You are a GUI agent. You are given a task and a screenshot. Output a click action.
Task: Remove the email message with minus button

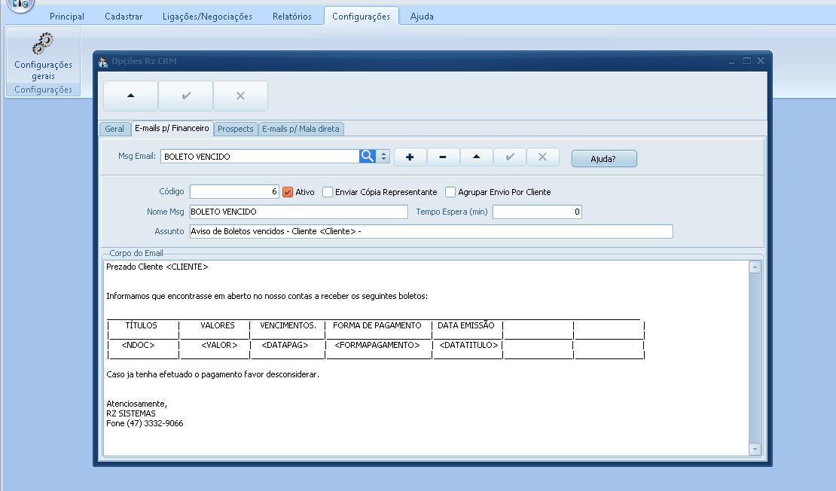coord(443,157)
